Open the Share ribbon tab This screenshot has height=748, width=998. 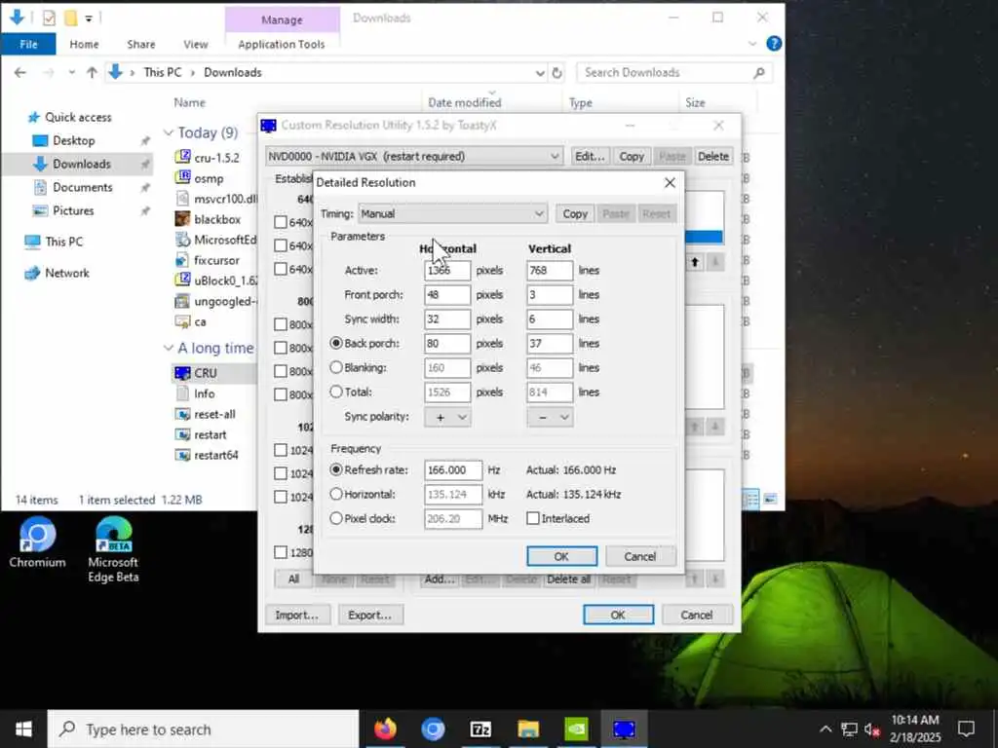(x=140, y=44)
